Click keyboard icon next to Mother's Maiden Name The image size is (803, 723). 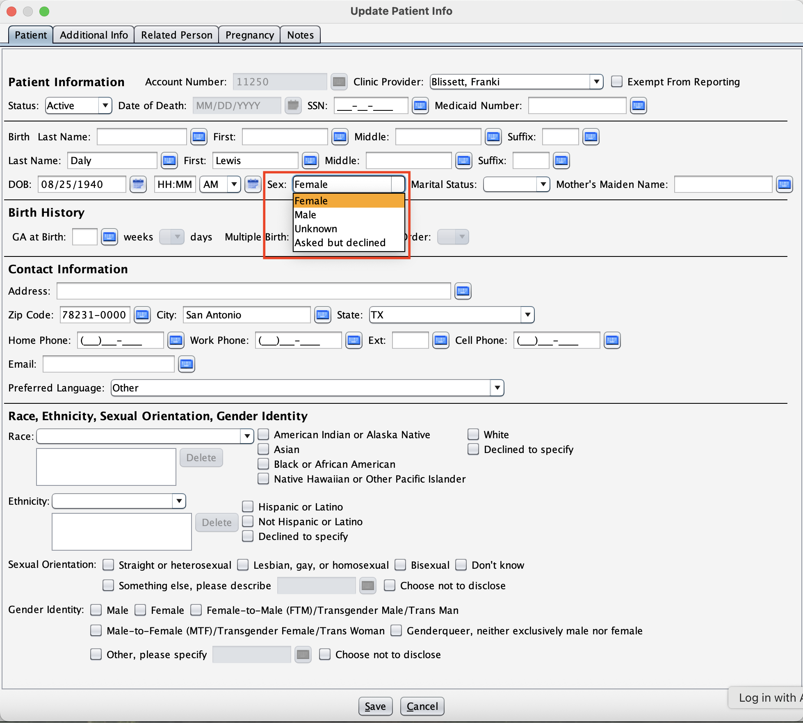(x=784, y=185)
